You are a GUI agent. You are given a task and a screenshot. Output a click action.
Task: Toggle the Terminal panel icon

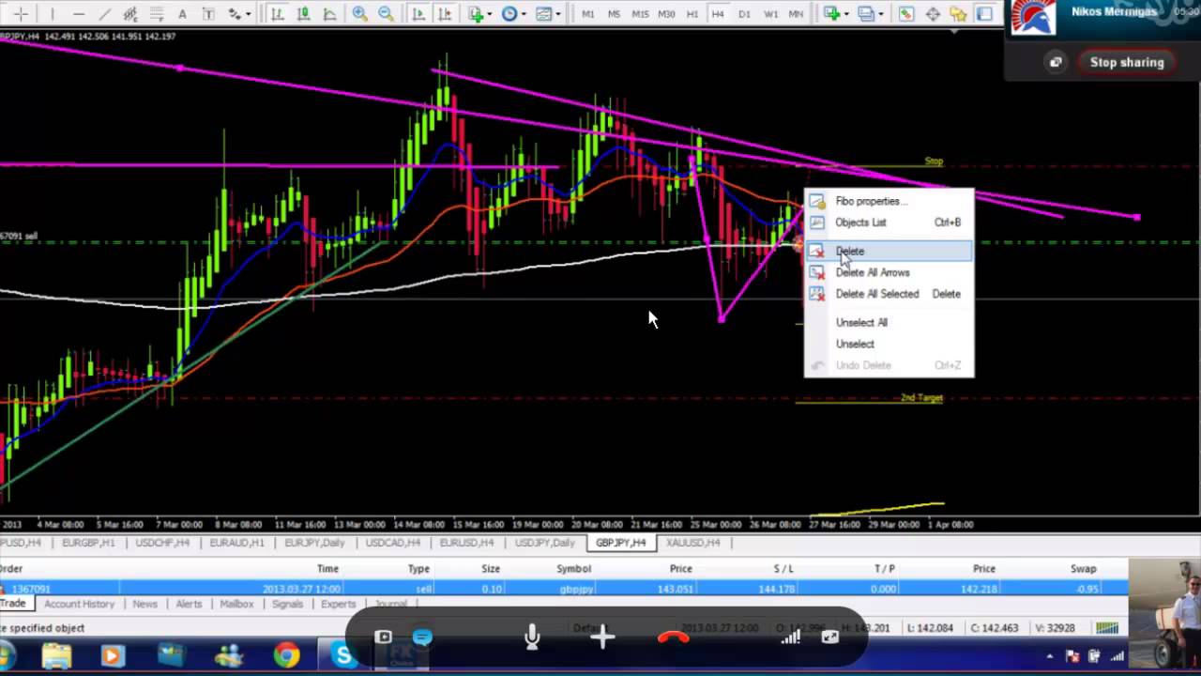tap(984, 14)
